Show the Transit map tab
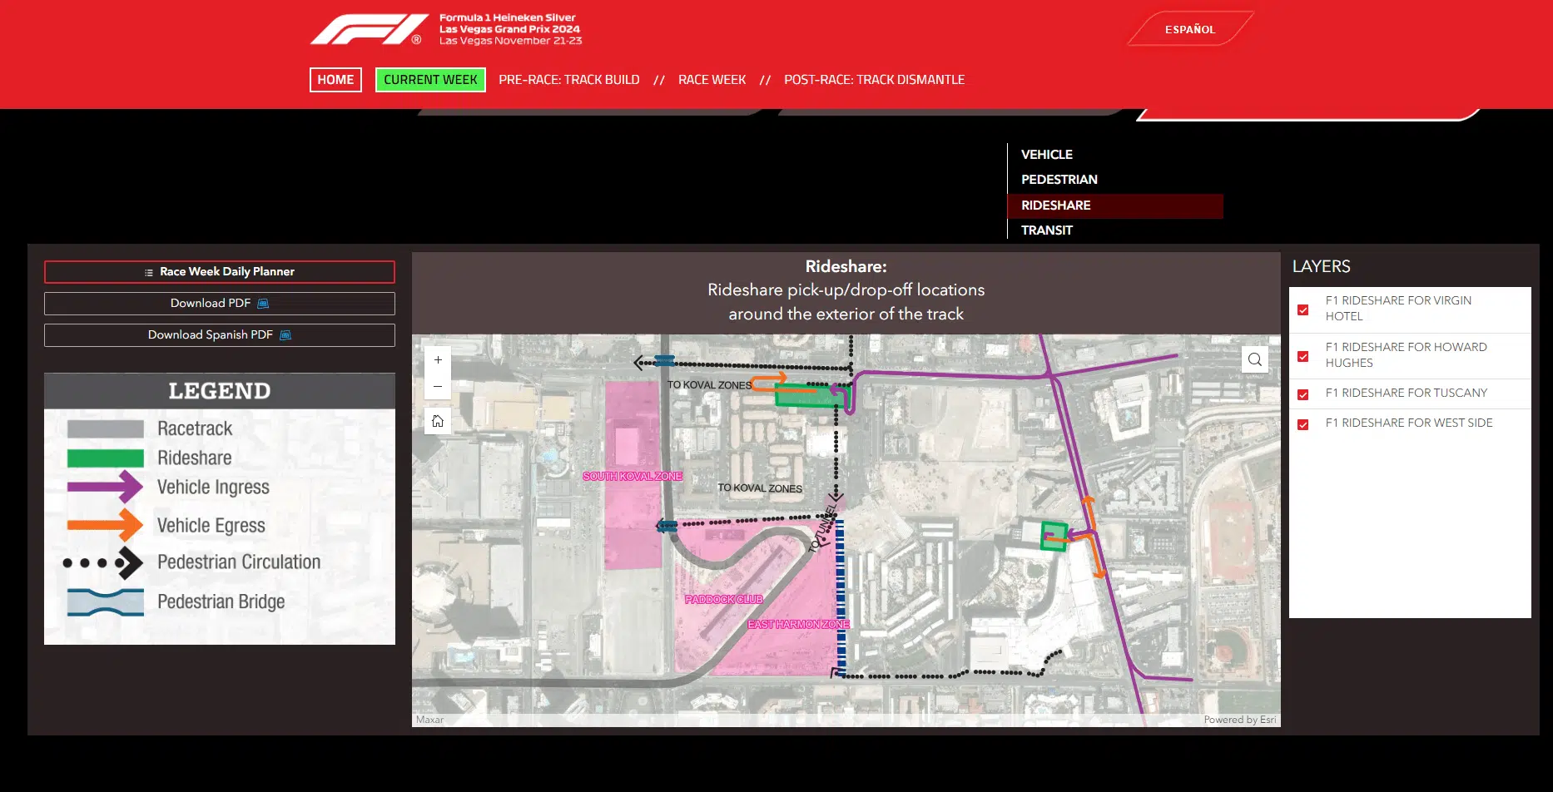Screen dimensions: 1553x792 coord(1047,230)
